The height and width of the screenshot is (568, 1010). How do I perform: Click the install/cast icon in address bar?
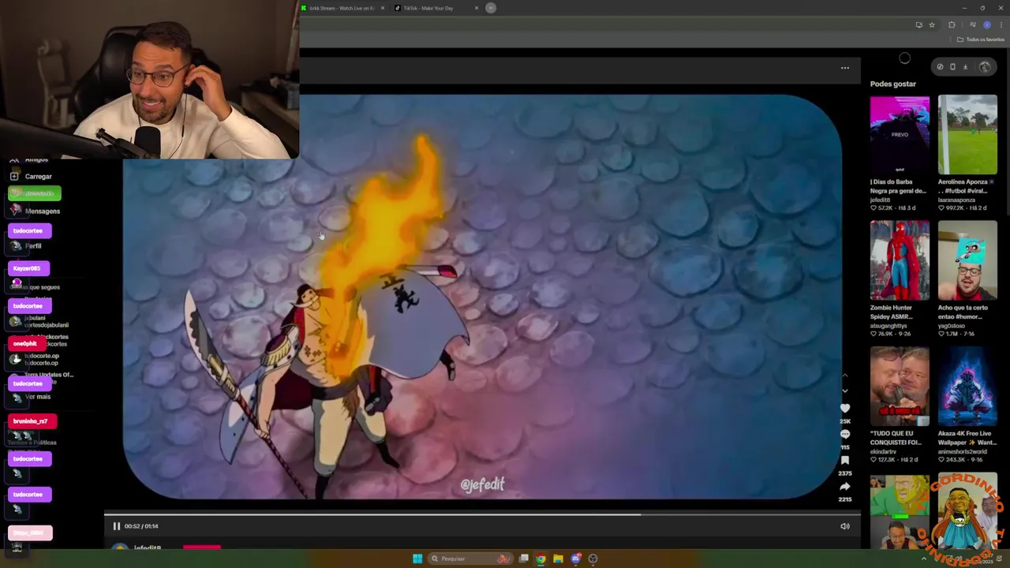coord(918,24)
